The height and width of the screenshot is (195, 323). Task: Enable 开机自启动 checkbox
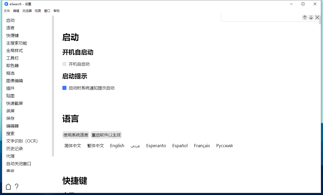tap(64, 64)
